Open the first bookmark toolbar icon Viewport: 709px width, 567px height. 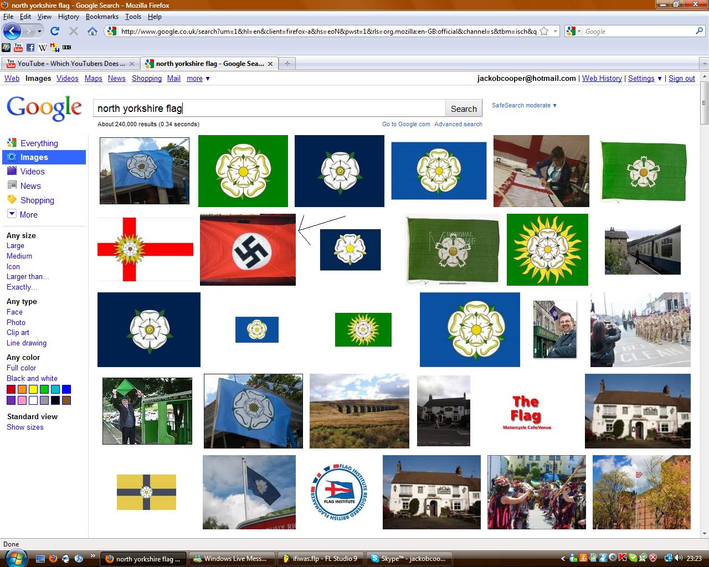tap(6, 48)
